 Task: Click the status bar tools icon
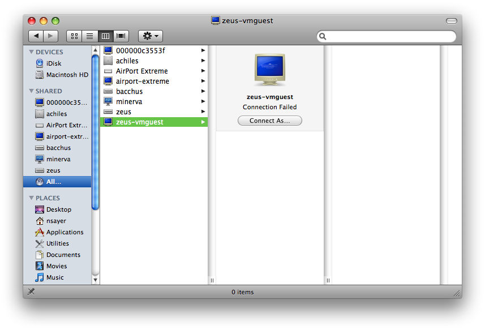pos(31,292)
